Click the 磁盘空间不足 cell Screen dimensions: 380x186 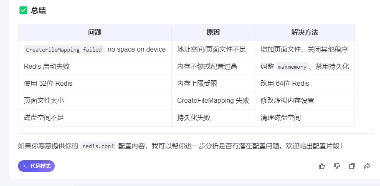pos(95,118)
